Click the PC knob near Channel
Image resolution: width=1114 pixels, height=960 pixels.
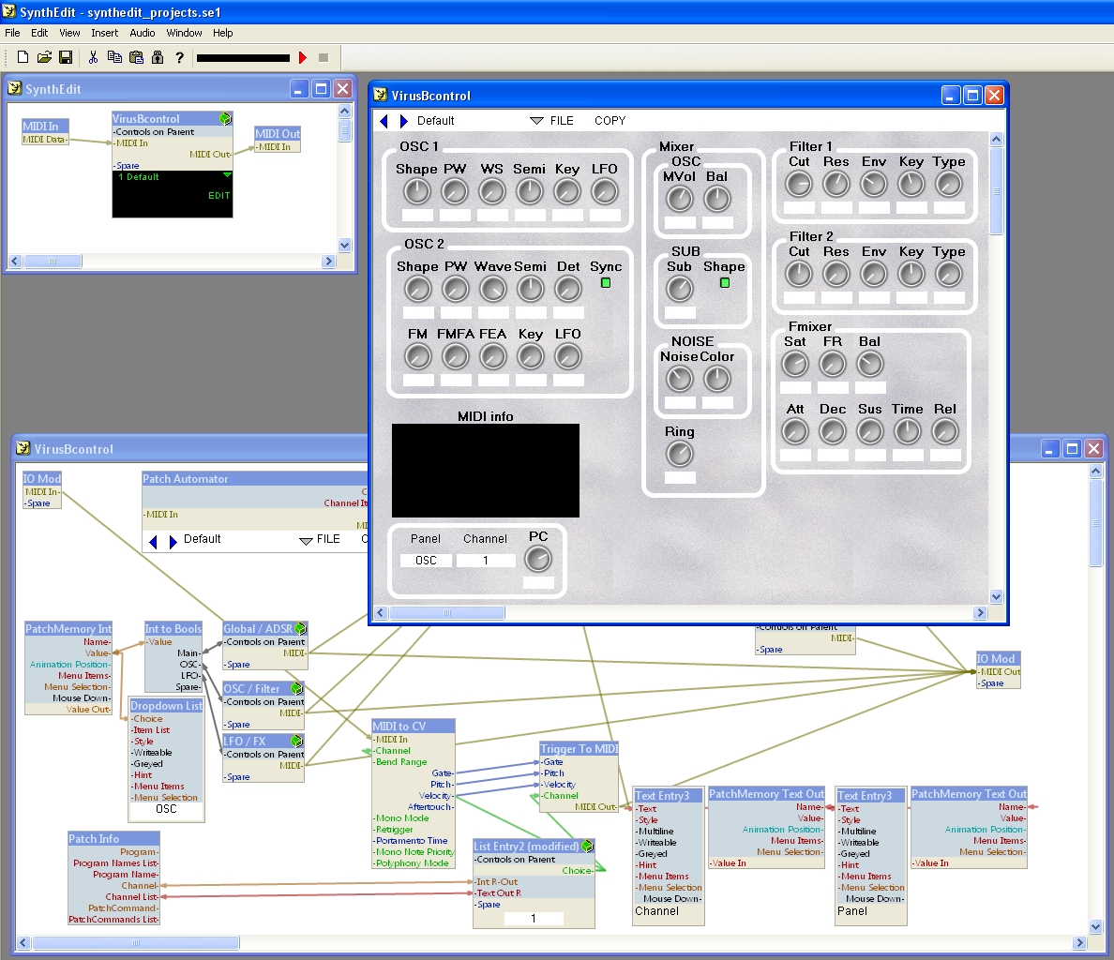(x=538, y=560)
